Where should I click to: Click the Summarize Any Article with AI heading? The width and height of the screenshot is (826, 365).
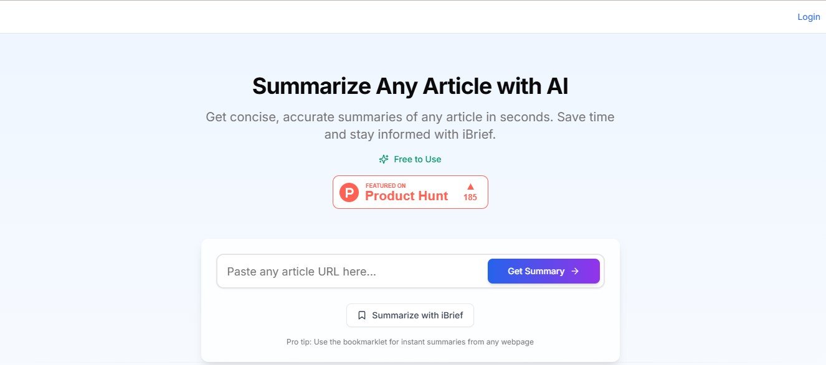[x=410, y=86]
